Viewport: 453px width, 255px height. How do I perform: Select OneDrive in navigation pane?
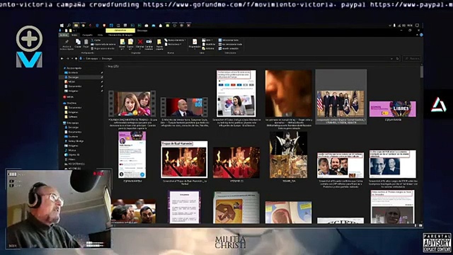(x=70, y=103)
